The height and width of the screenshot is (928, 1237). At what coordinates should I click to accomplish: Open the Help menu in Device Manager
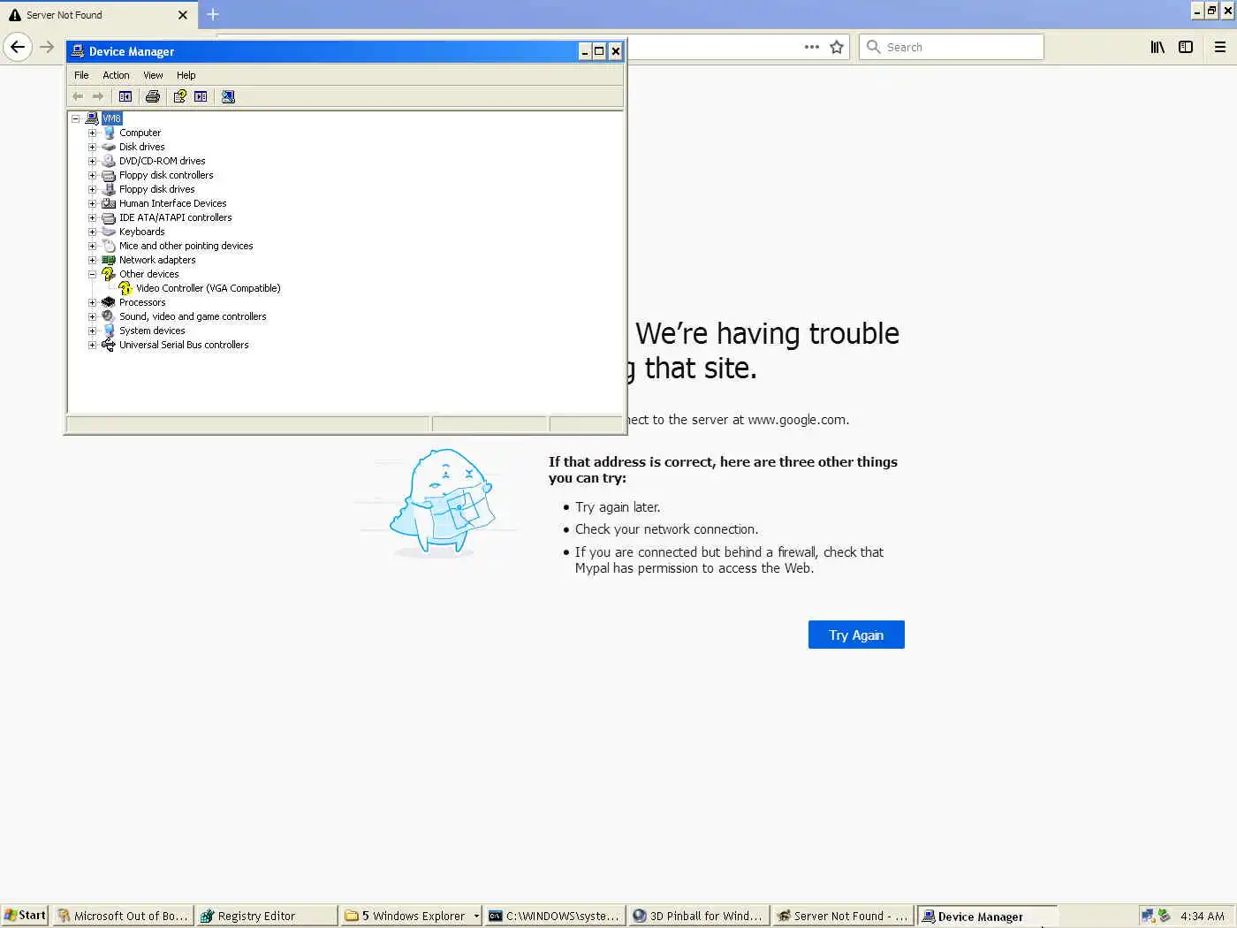coord(186,75)
